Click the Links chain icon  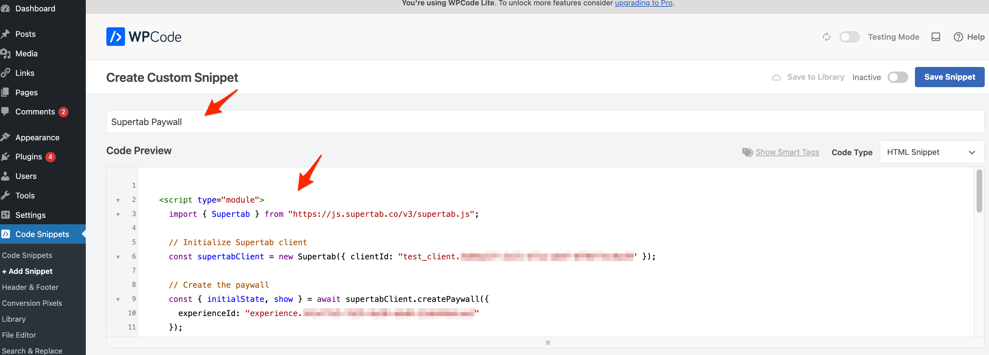click(5, 73)
